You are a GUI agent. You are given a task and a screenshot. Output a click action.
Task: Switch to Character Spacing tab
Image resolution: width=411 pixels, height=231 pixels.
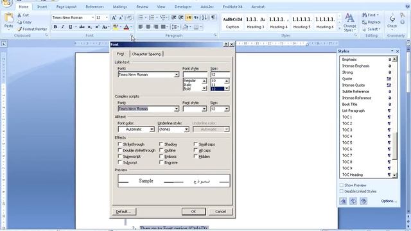(146, 54)
